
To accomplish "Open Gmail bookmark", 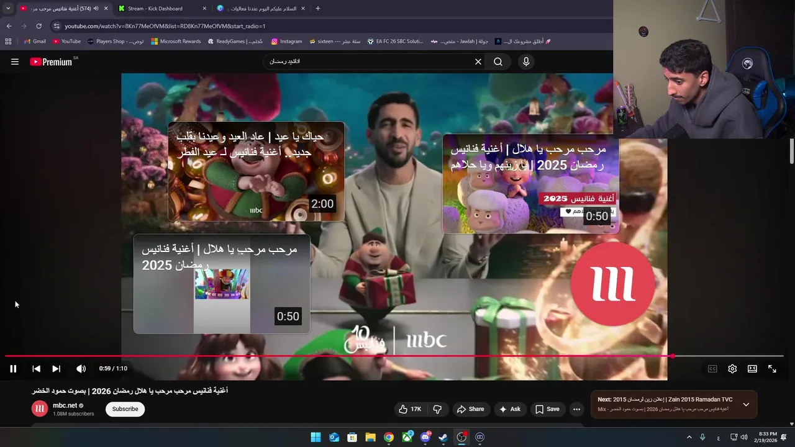I will (x=35, y=42).
